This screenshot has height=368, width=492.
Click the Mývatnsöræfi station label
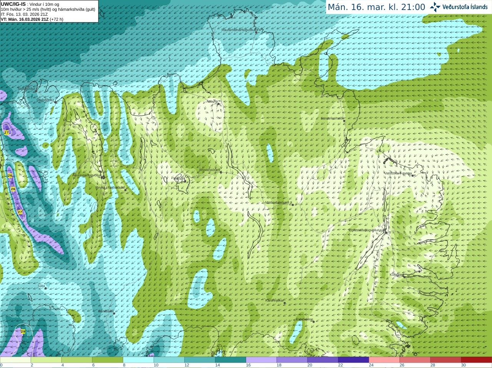click(x=209, y=170)
